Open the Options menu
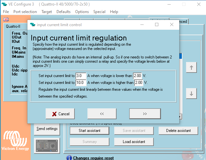Image resolution: width=206 pixels, height=160 pixels. (82, 12)
